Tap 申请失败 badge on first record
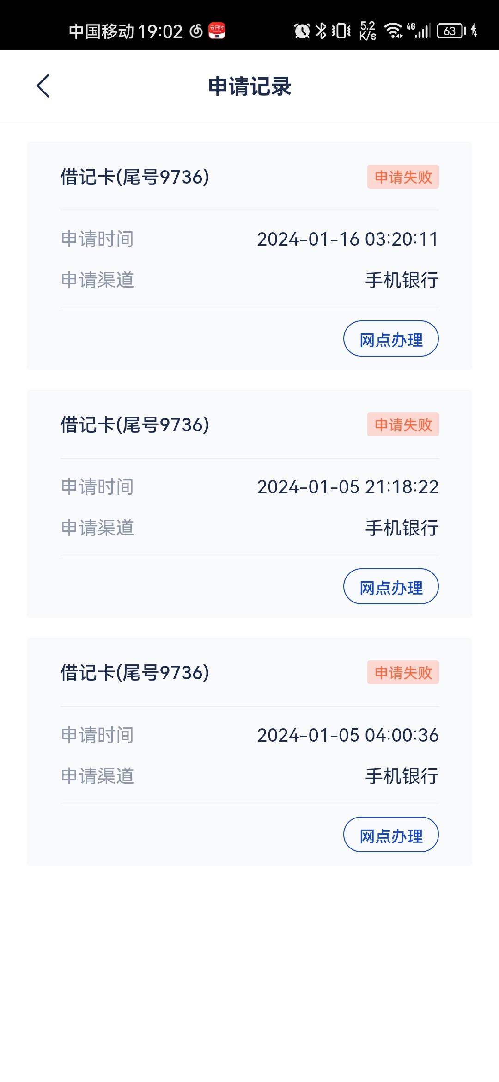 [403, 177]
